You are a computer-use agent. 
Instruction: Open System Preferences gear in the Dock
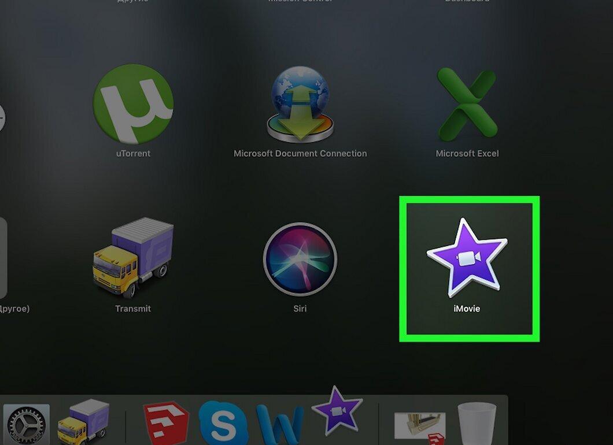27,425
